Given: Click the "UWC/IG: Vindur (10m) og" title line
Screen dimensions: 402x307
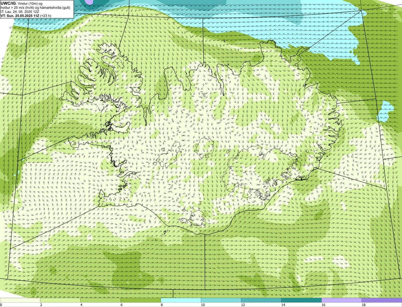Looking at the screenshot, I should (x=22, y=3).
